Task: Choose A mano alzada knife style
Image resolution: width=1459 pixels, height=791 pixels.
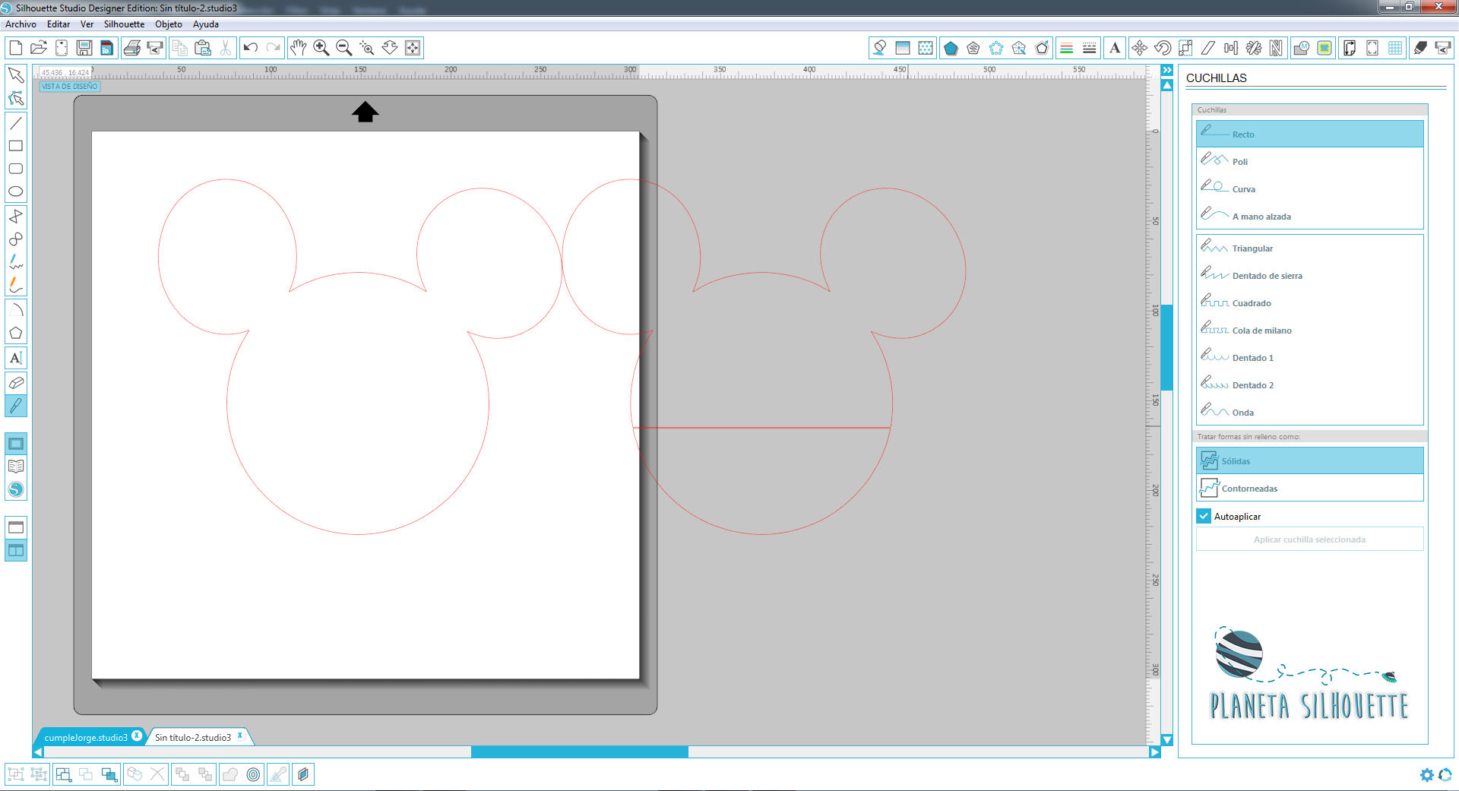Action: point(1310,216)
